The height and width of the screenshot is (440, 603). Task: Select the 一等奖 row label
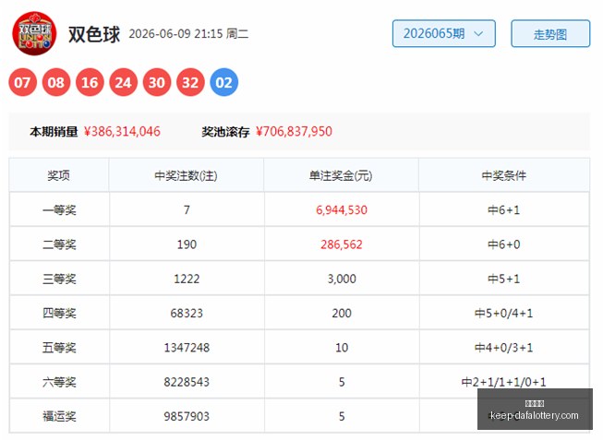pos(59,210)
